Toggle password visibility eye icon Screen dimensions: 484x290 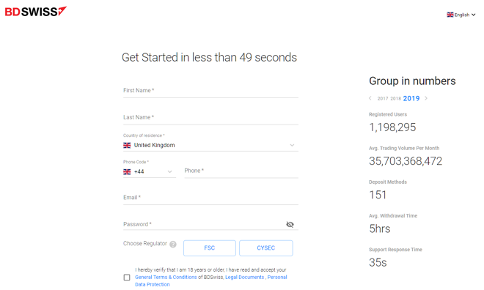point(290,224)
